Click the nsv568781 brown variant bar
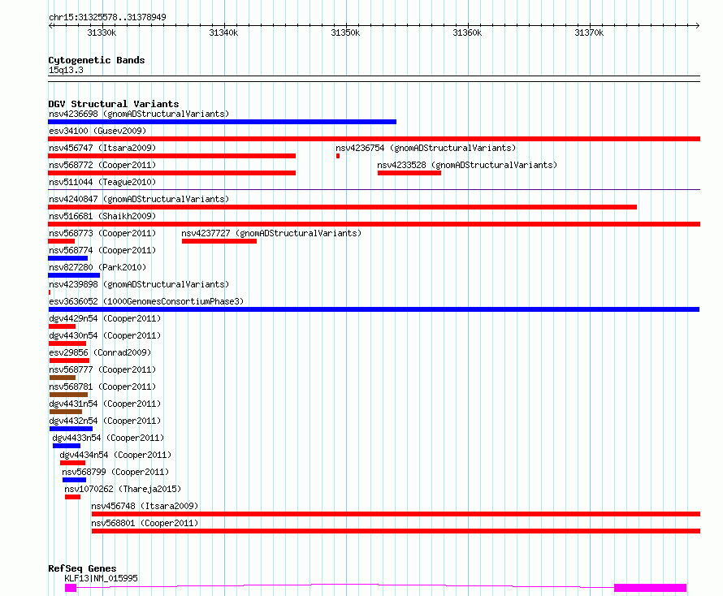Screen dimensions: 723x596 coord(68,395)
